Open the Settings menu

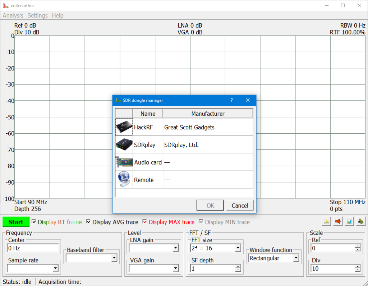[37, 15]
